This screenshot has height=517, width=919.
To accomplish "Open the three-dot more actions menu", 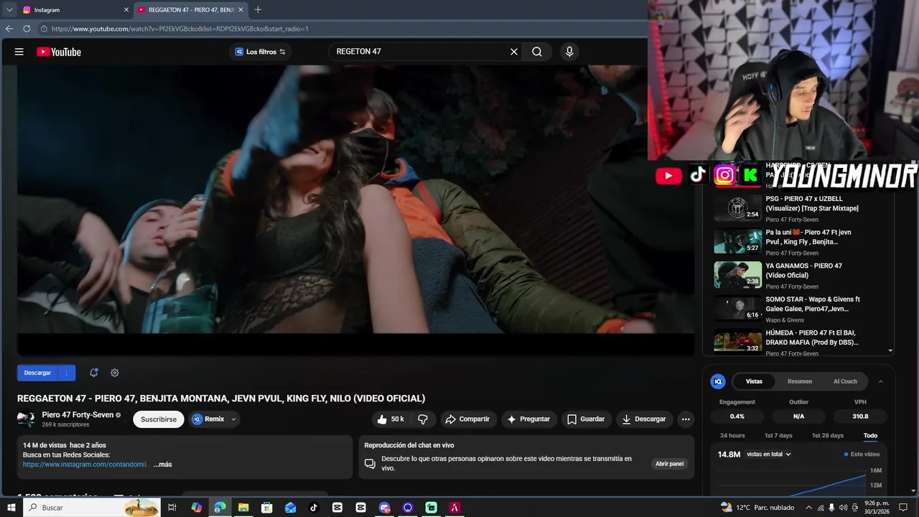I will [x=686, y=419].
